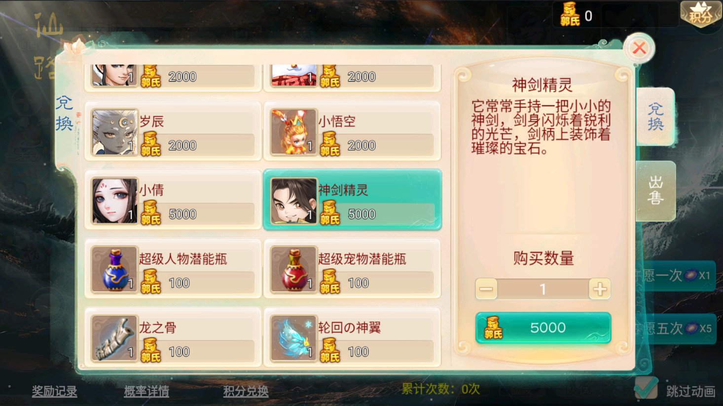Toggle the 跳过动画 checkbox
Viewport: 723px width, 406px height.
click(x=646, y=388)
